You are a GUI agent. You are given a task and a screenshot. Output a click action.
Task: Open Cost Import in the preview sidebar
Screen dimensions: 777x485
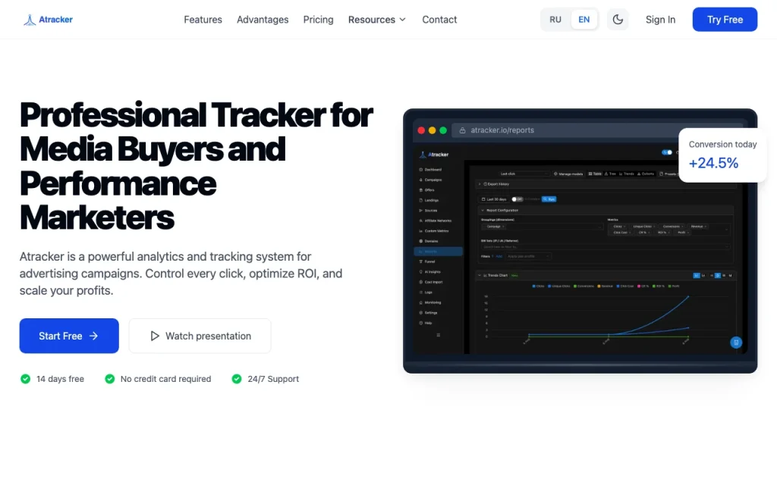click(x=431, y=282)
